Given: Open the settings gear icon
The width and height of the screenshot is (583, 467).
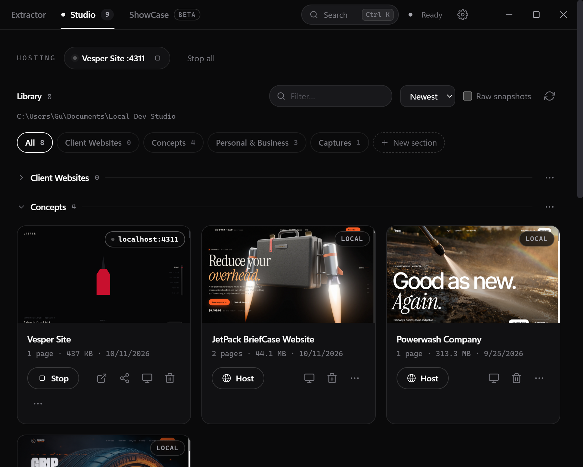Looking at the screenshot, I should (462, 15).
